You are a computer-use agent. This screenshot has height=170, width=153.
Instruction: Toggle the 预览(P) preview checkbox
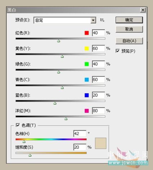tap(118, 51)
